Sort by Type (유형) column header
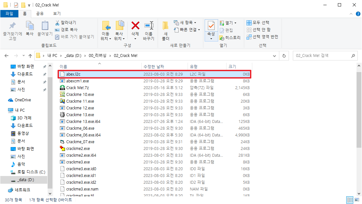362x204 pixels. point(207,67)
